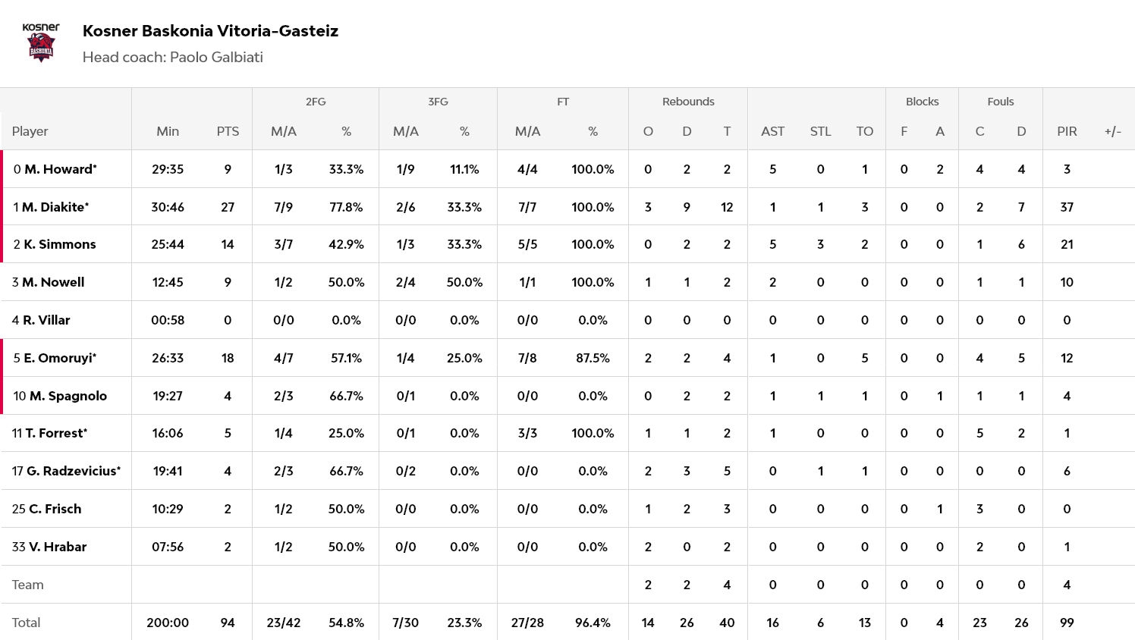Viewport: 1135px width, 640px height.
Task: Select M. Diakite player name
Action: pyautogui.click(x=55, y=207)
